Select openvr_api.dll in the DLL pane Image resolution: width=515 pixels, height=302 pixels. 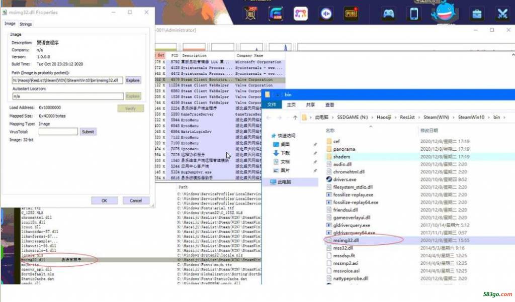tap(37, 269)
